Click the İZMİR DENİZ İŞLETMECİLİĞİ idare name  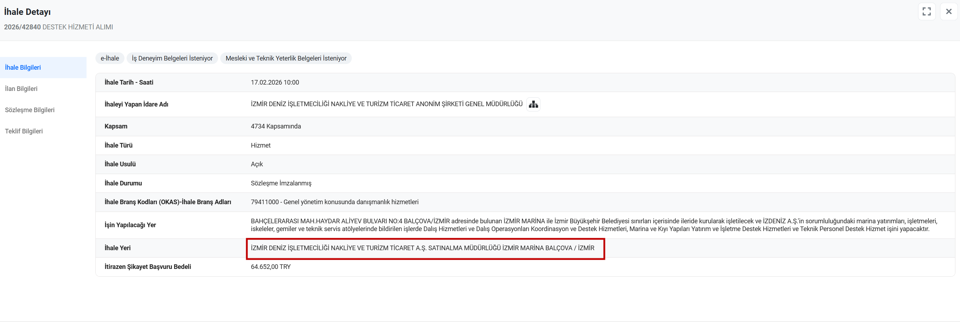[x=387, y=104]
